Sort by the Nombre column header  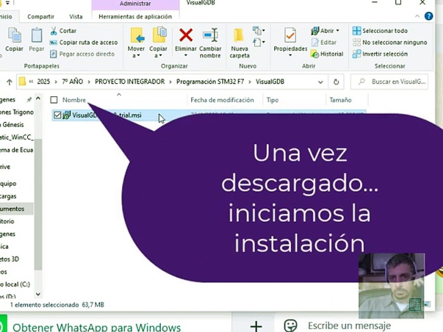[x=74, y=100]
